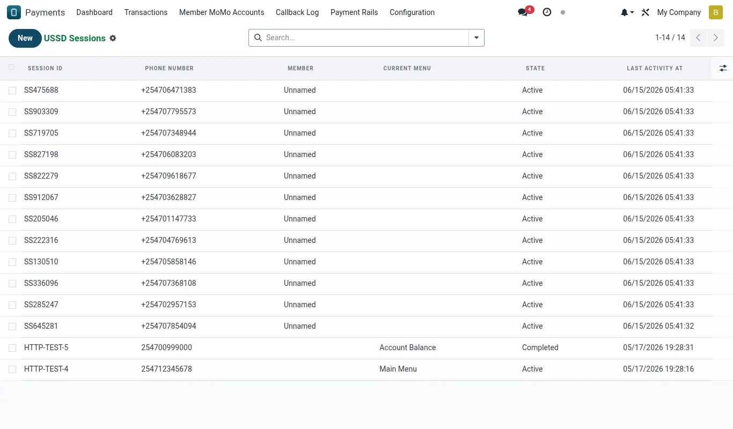Open the conversations chat bubble icon
Viewport: 733px width, 429px height.
point(523,12)
